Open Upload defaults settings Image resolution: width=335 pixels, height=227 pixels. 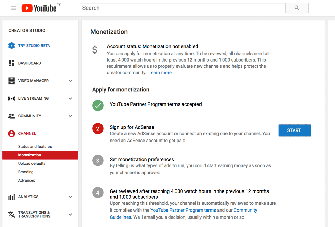(x=32, y=164)
